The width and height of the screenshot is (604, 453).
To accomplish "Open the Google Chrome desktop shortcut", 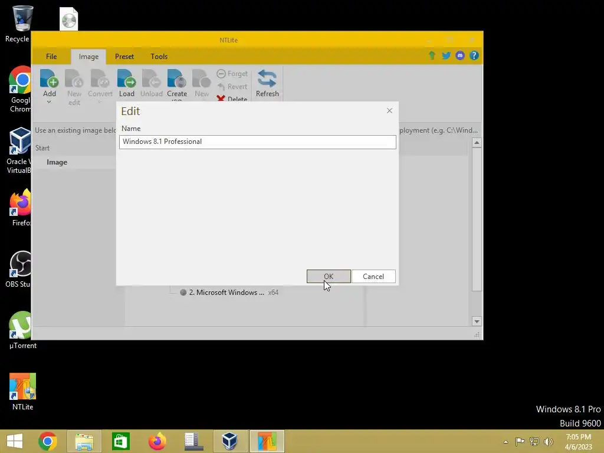I will (20, 90).
